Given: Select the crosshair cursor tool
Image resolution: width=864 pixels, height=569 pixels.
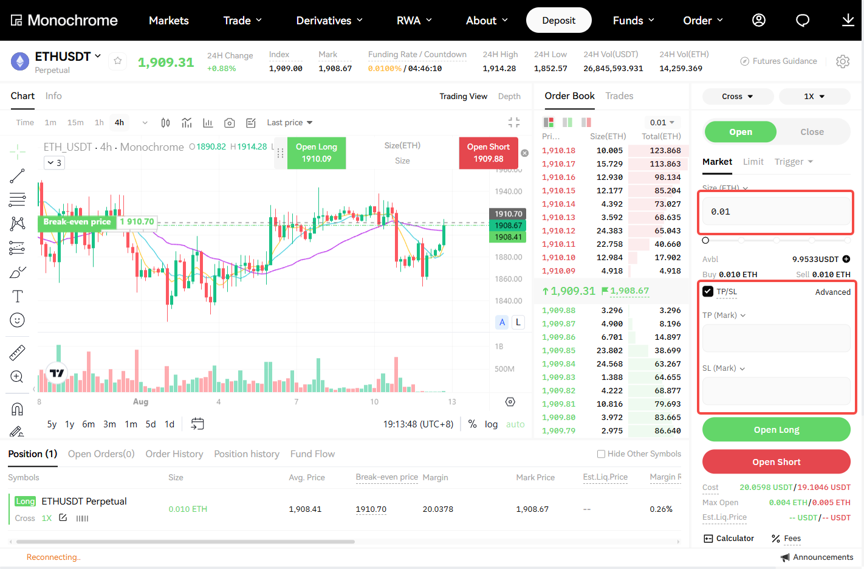Looking at the screenshot, I should pos(18,151).
